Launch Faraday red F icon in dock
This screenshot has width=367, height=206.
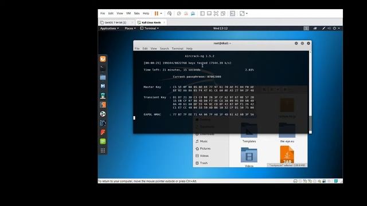coord(103,132)
